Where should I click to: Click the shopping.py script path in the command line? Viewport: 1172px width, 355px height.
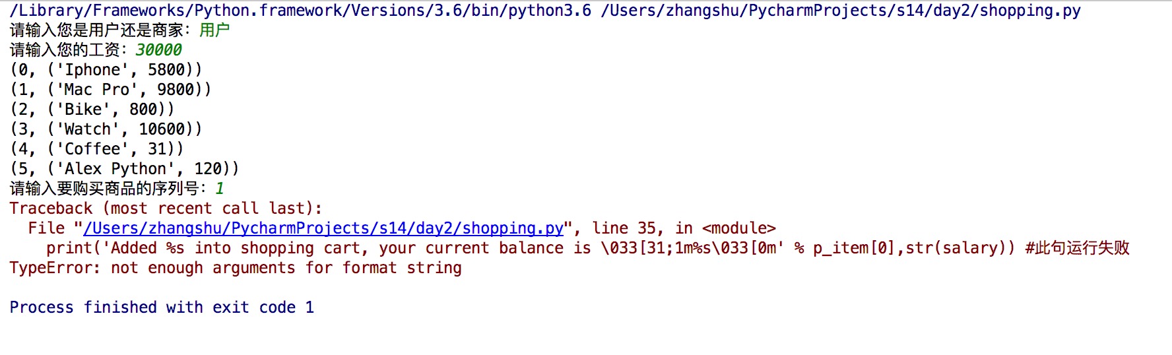coord(840,11)
